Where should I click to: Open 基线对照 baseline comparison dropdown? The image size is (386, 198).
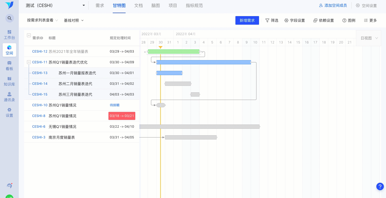(x=74, y=20)
